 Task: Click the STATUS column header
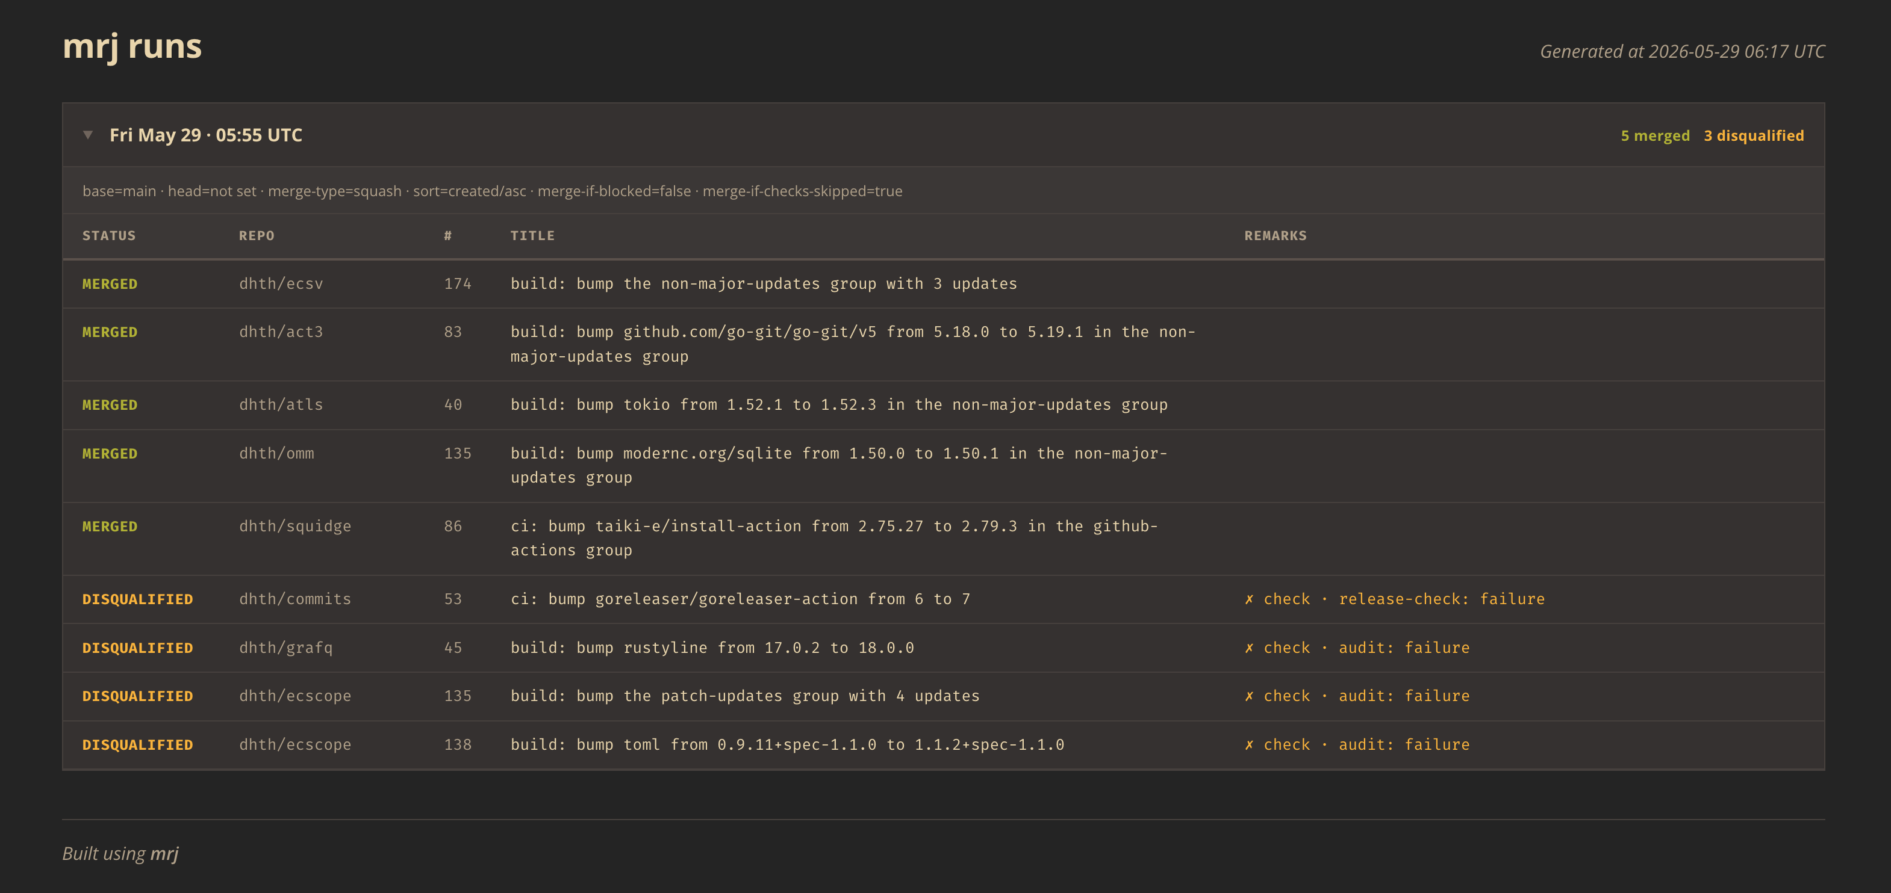pyautogui.click(x=108, y=235)
